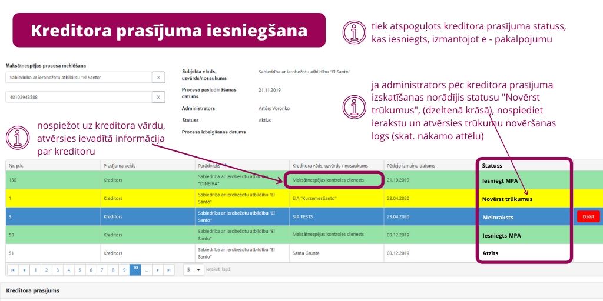Click the 'Statuss' column header

[492, 166]
